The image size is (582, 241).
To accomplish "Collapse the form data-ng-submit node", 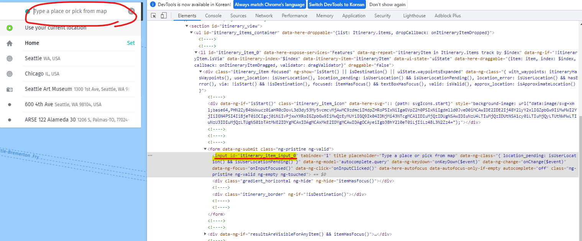I will click(x=205, y=149).
